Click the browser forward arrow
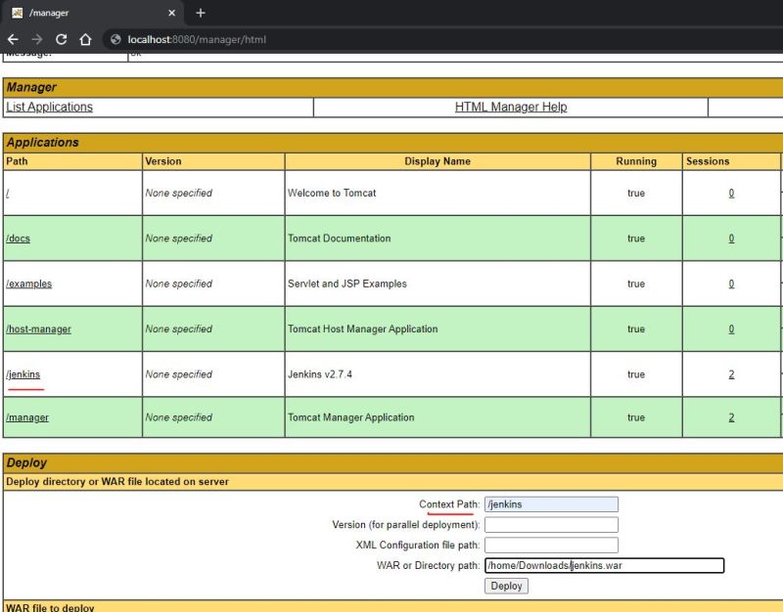This screenshot has height=612, width=783. [37, 40]
